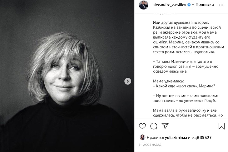Viewport: 228px width, 152px height.
Task: Click the blue verified badge
Action: click(189, 5)
